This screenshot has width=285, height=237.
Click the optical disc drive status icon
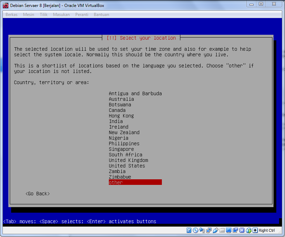tap(196, 230)
